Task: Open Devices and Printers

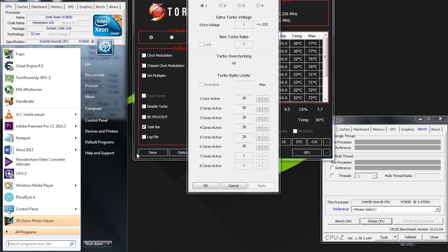Action: coord(101,131)
